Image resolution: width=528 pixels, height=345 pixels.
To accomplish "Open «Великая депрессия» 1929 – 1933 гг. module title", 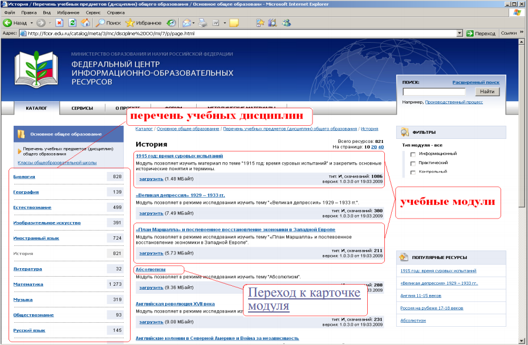I will 180,195.
